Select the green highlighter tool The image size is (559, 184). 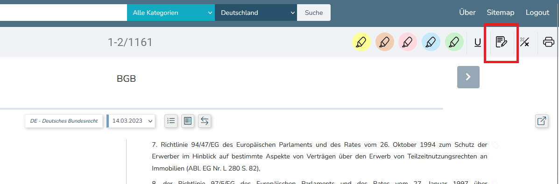click(x=454, y=42)
